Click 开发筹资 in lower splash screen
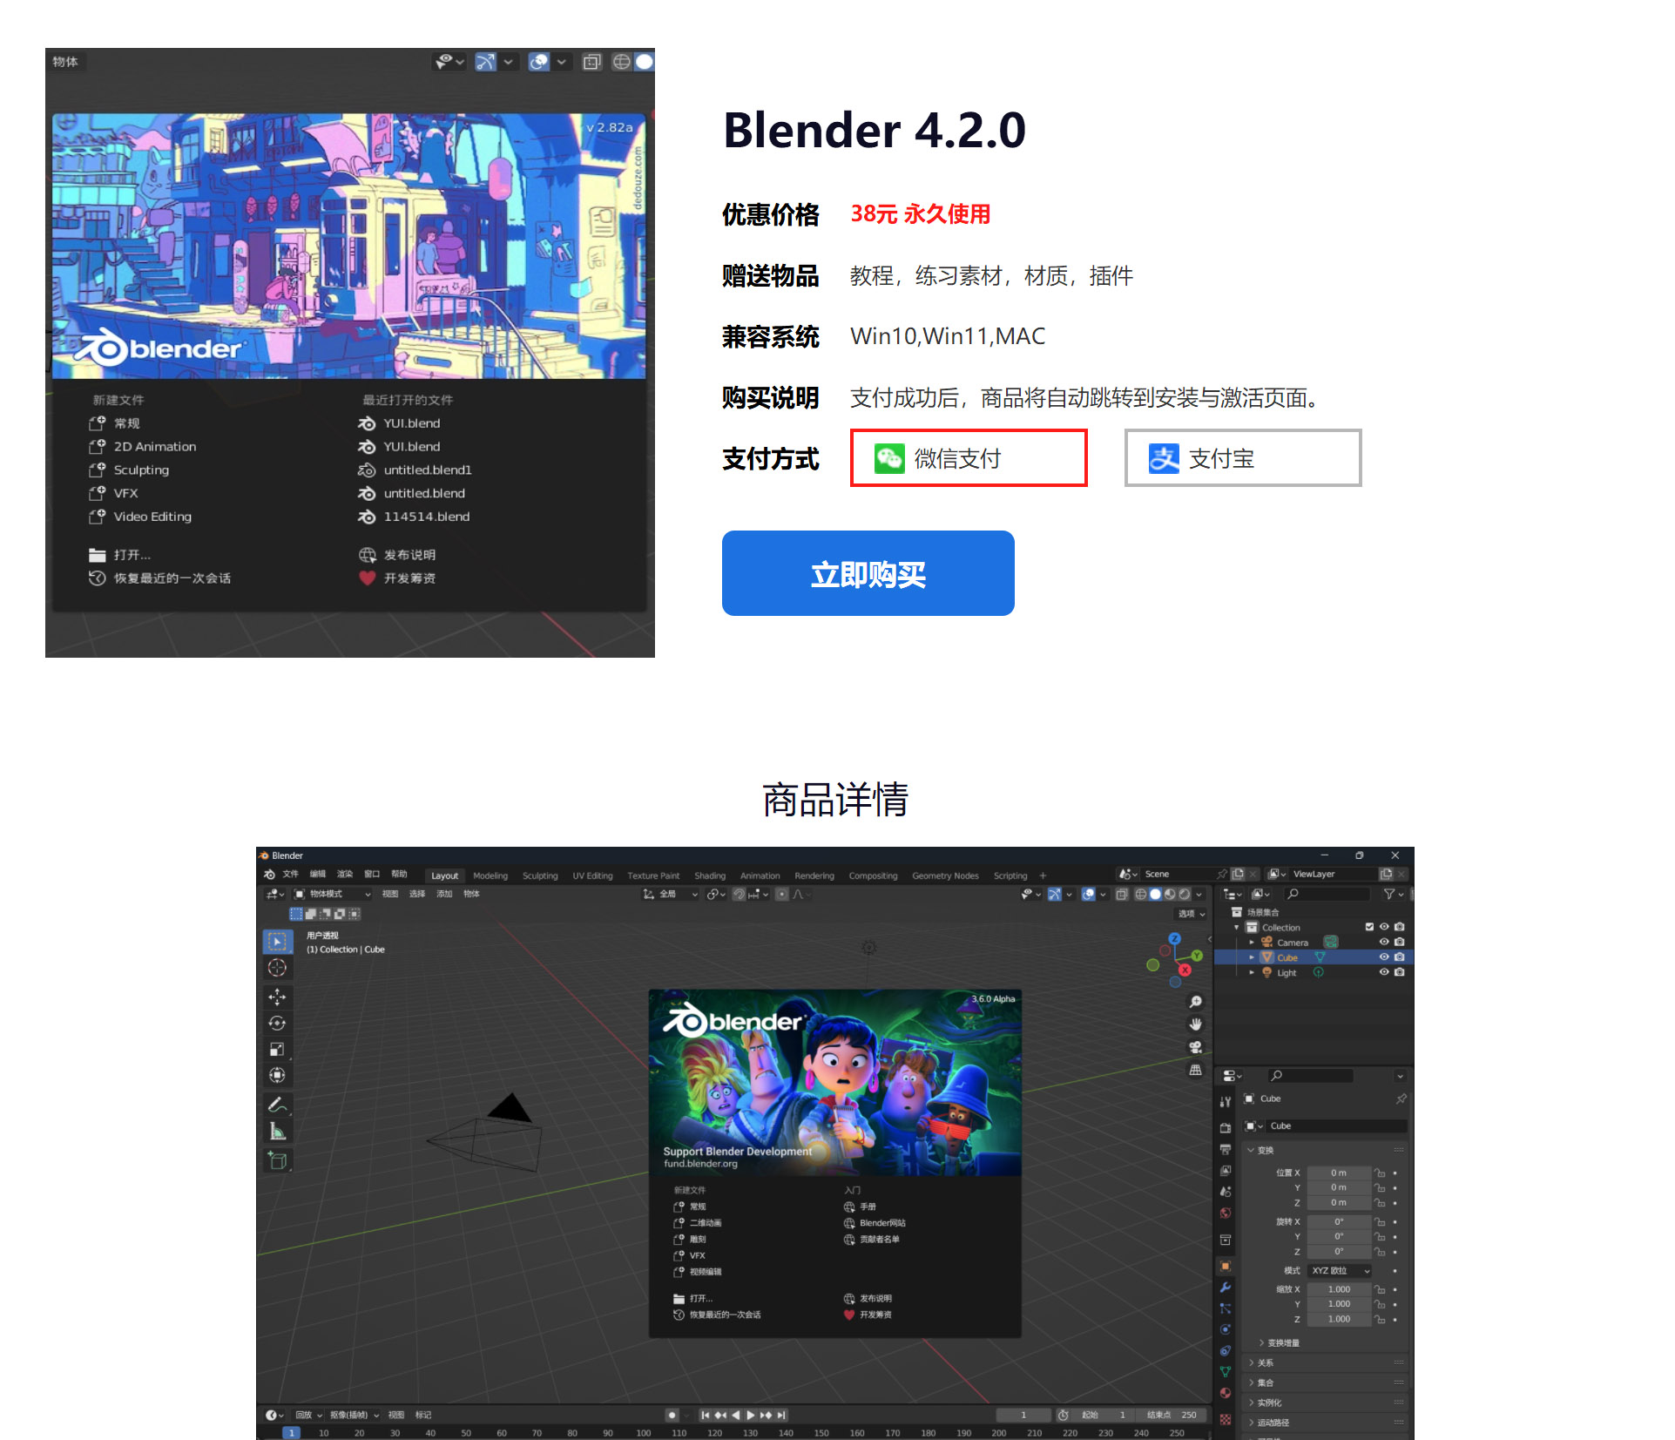Screen dimensions: 1675x1440 [868, 1315]
